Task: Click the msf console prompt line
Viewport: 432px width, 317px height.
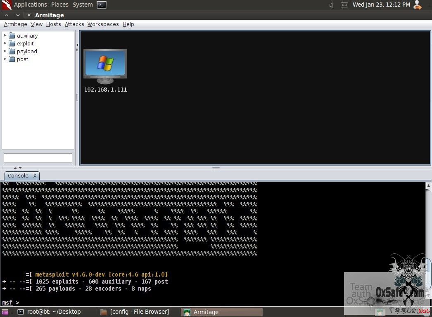Action: coord(10,303)
